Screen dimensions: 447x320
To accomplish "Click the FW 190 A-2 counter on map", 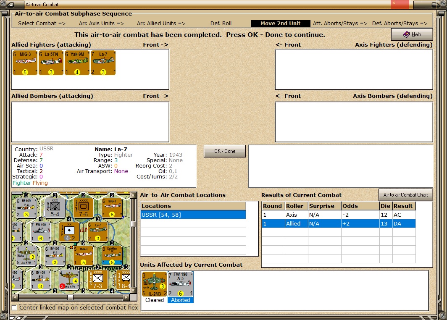I will (x=40, y=232).
